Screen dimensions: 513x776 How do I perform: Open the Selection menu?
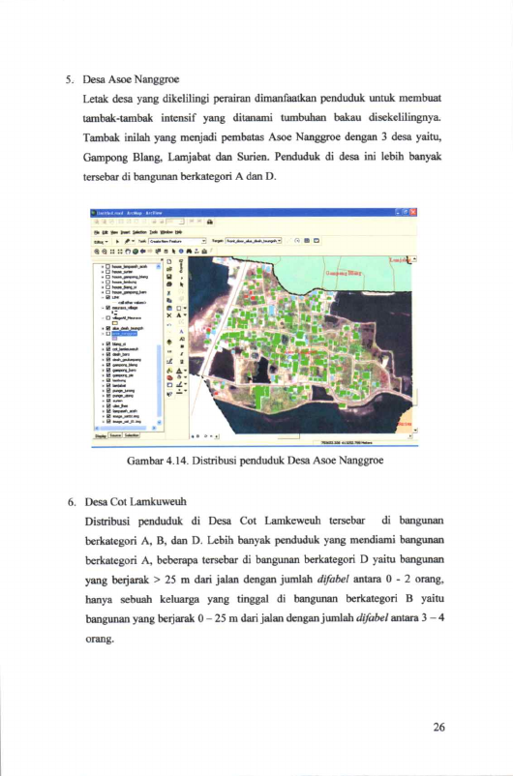pyautogui.click(x=139, y=232)
